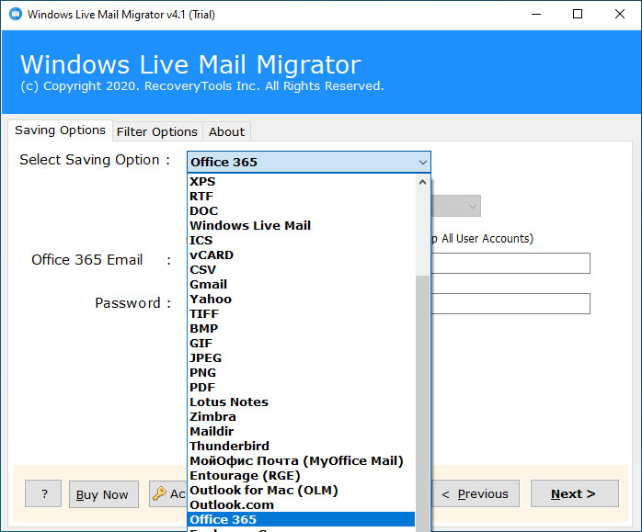
Task: Choose XPS from the saving list
Action: click(302, 182)
